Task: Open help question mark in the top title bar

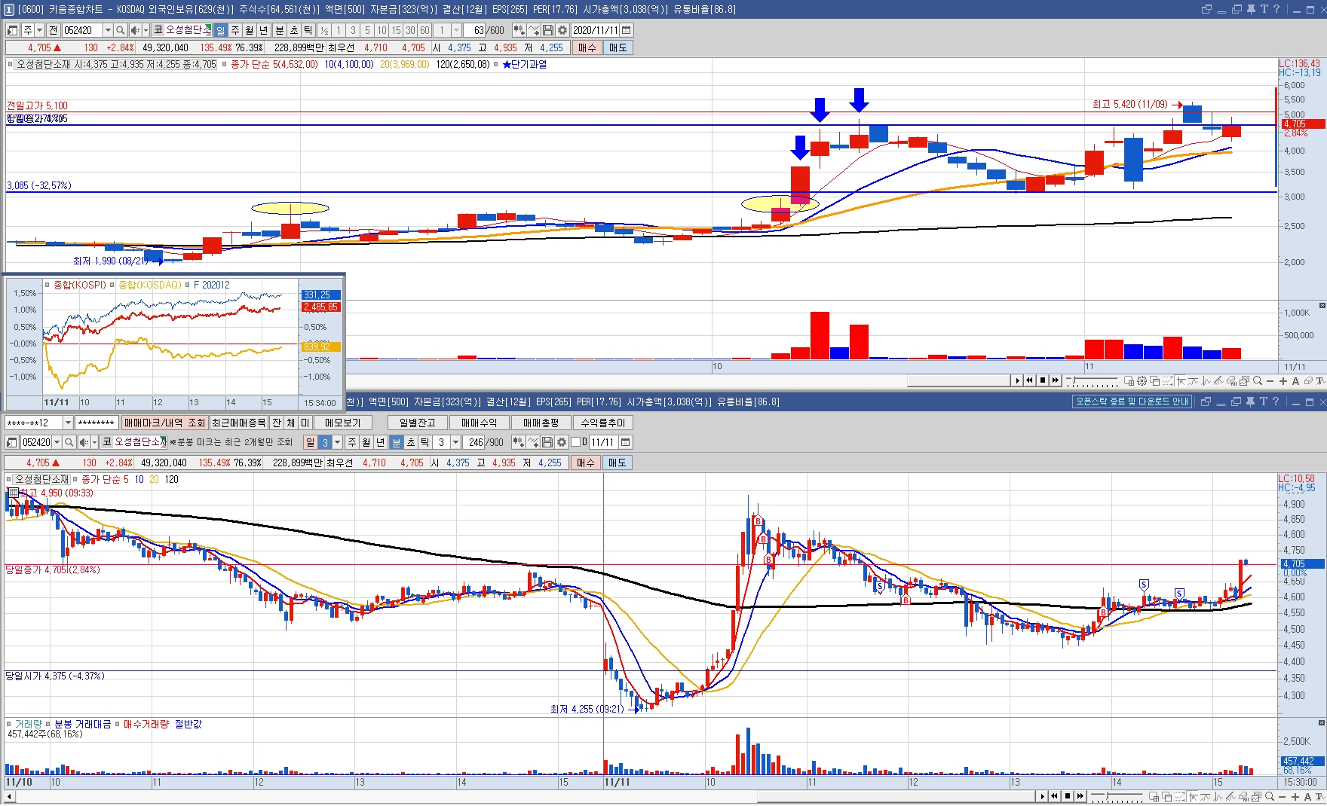Action: pyautogui.click(x=1276, y=9)
